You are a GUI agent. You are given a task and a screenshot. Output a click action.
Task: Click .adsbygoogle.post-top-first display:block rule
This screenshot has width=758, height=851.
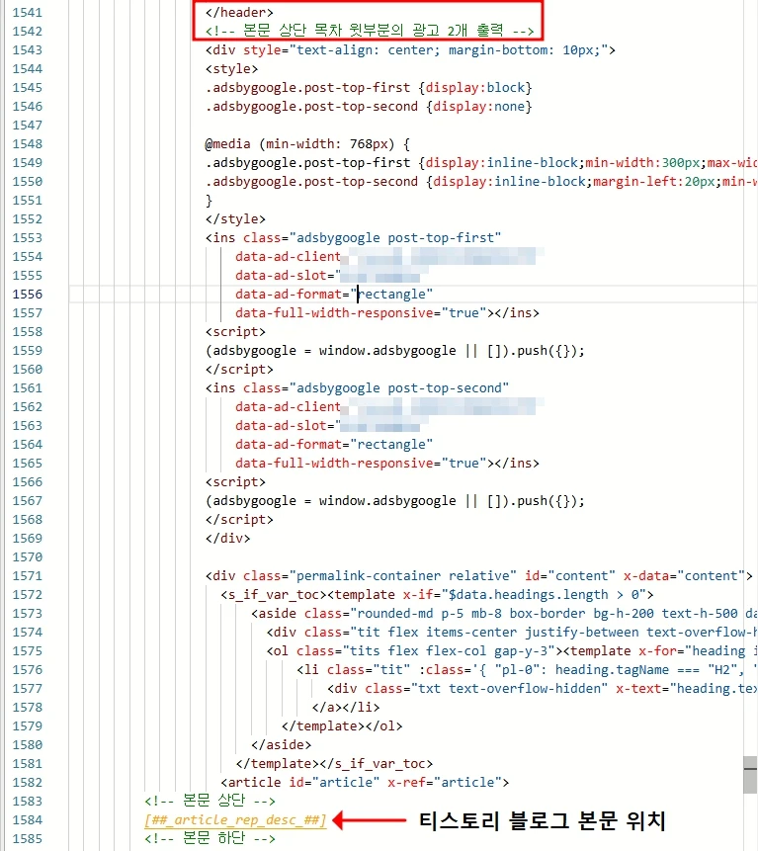369,88
